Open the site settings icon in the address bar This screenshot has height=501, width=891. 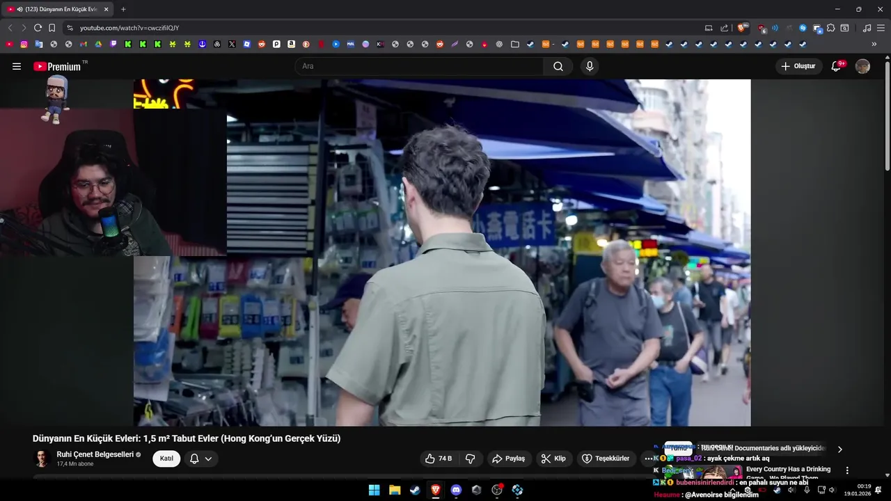pos(70,28)
